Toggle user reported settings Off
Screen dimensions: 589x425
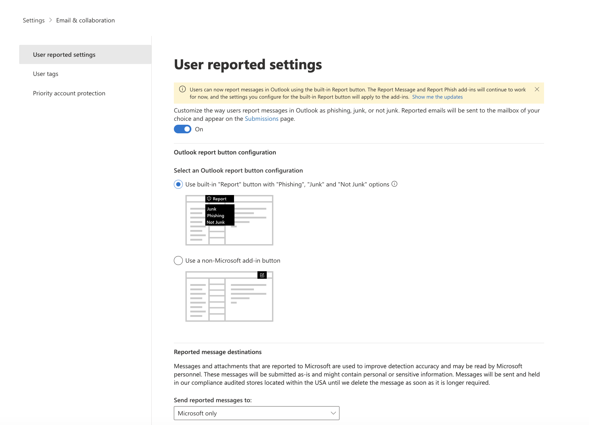[182, 129]
